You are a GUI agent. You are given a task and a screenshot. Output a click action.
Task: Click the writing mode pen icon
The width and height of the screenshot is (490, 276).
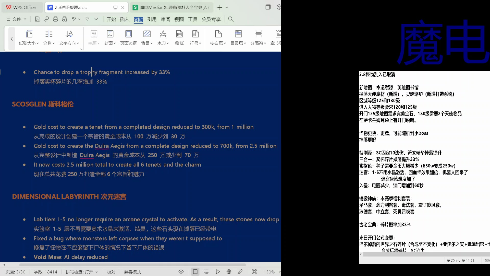(240, 272)
